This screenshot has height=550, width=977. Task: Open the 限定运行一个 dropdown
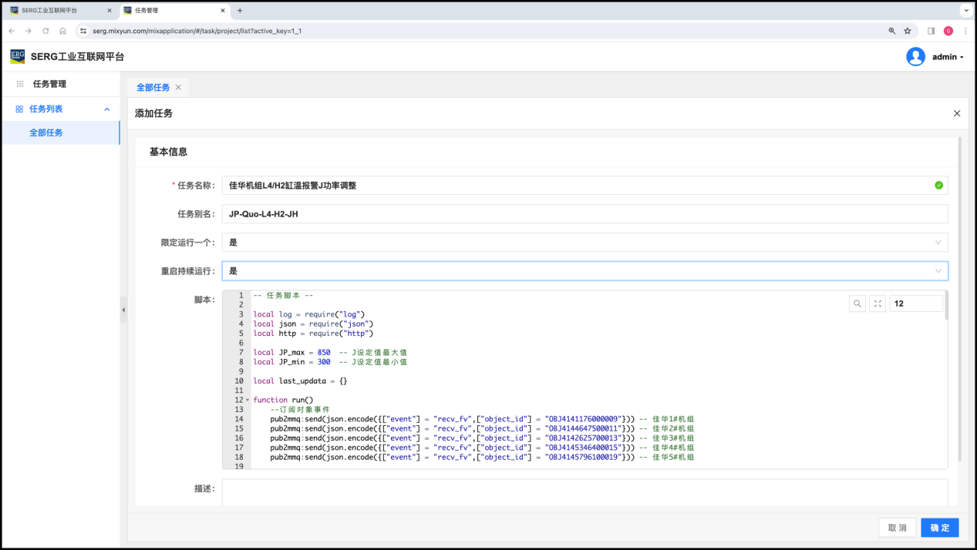[585, 243]
